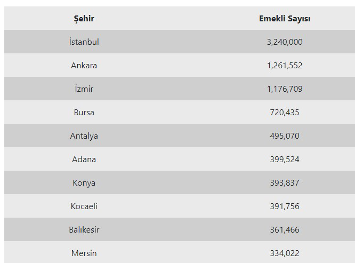This screenshot has height=263, width=355.
Task: Click the Kocaeli city name
Action: (84, 206)
